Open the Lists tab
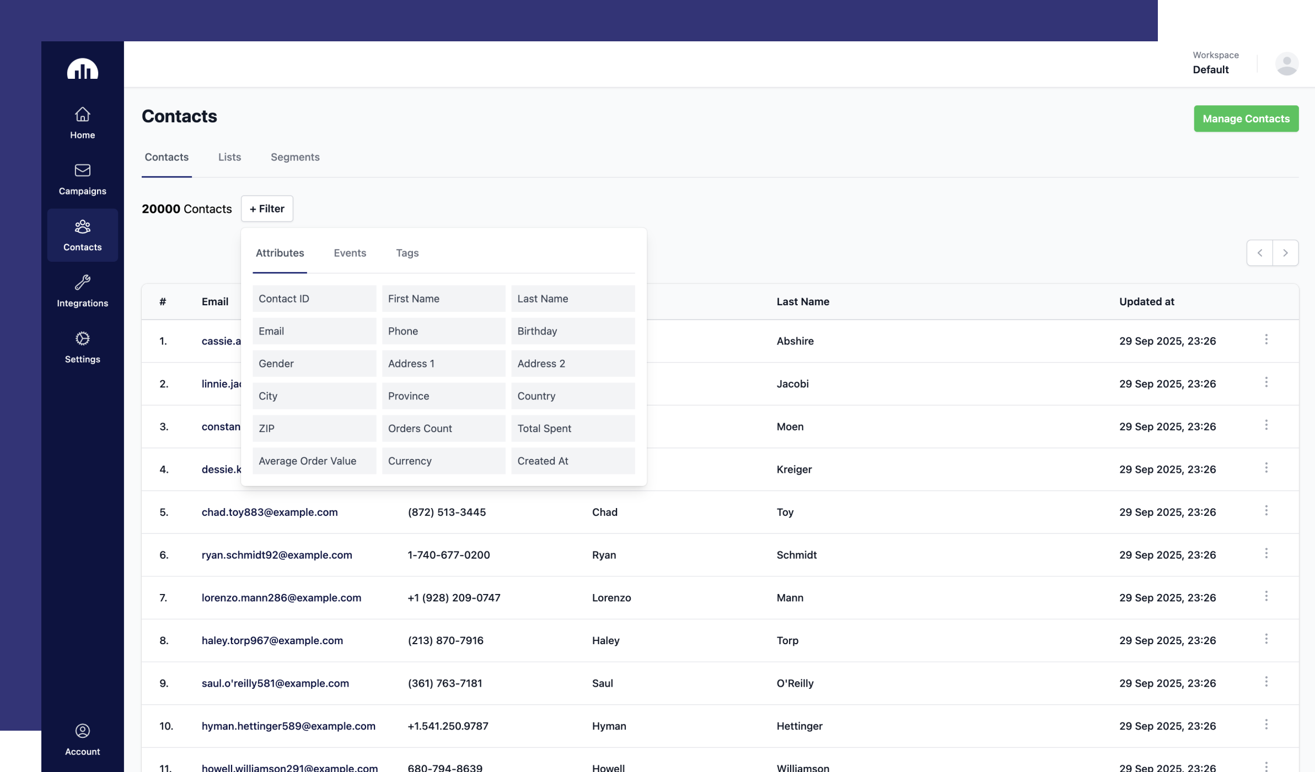Screen dimensions: 1315x772 tap(229, 157)
